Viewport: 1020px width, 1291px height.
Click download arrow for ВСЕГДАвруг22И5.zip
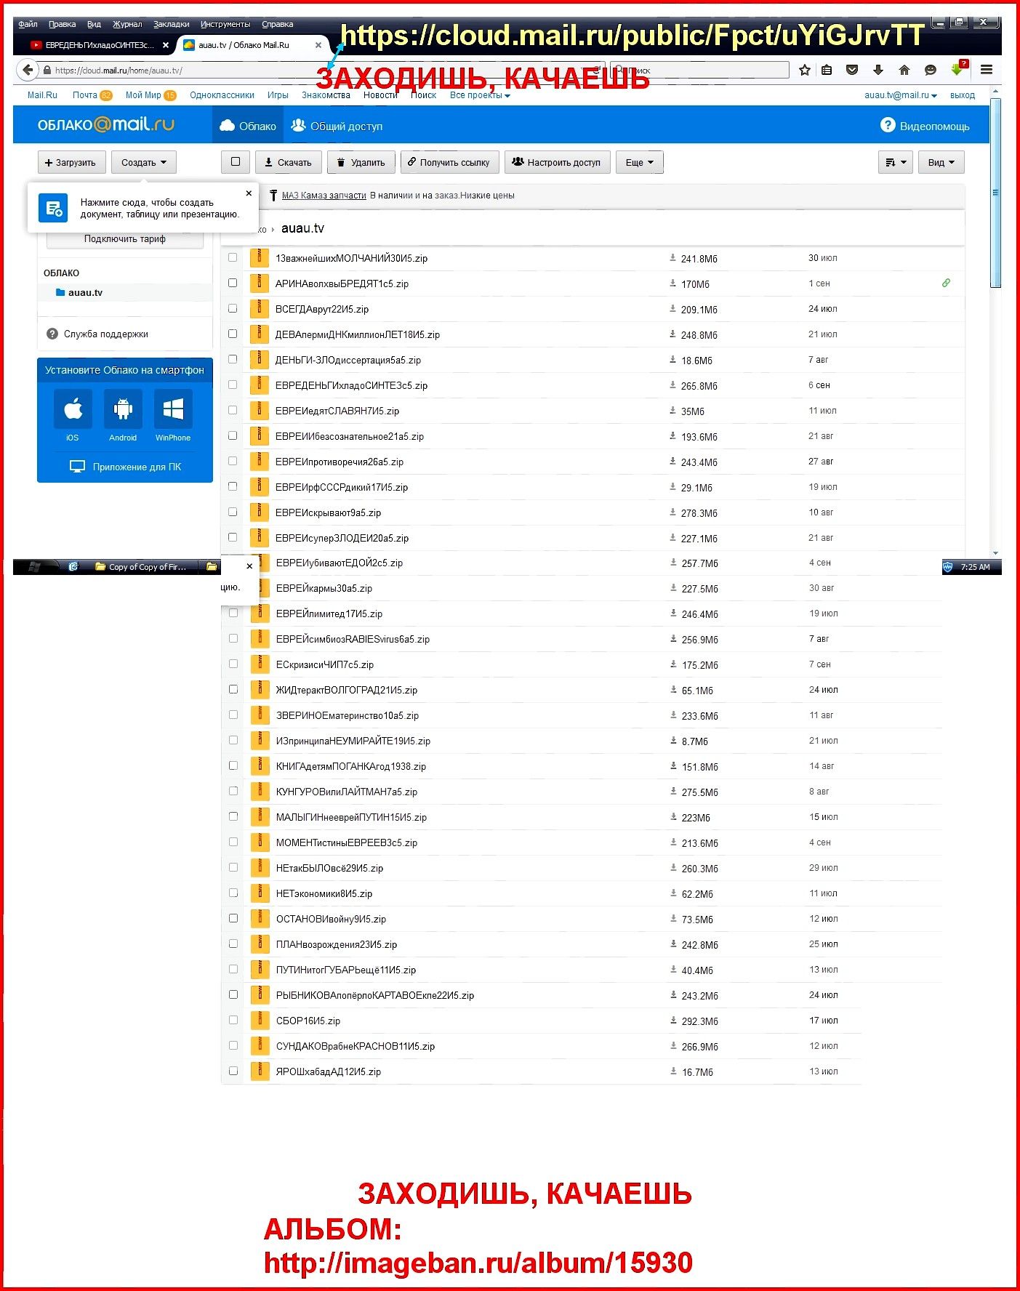coord(672,309)
